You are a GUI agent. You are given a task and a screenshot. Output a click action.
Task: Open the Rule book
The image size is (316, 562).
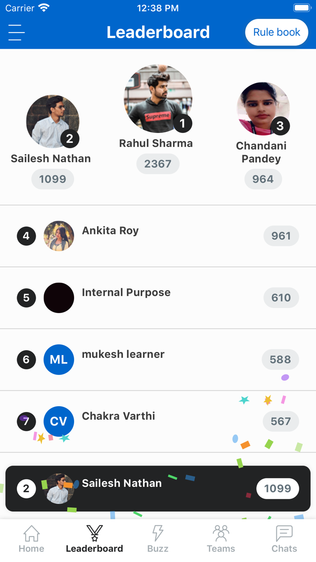(276, 33)
